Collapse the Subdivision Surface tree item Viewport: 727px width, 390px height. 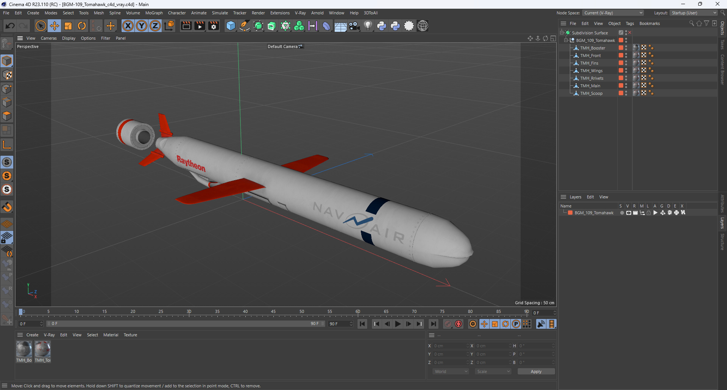click(x=562, y=32)
